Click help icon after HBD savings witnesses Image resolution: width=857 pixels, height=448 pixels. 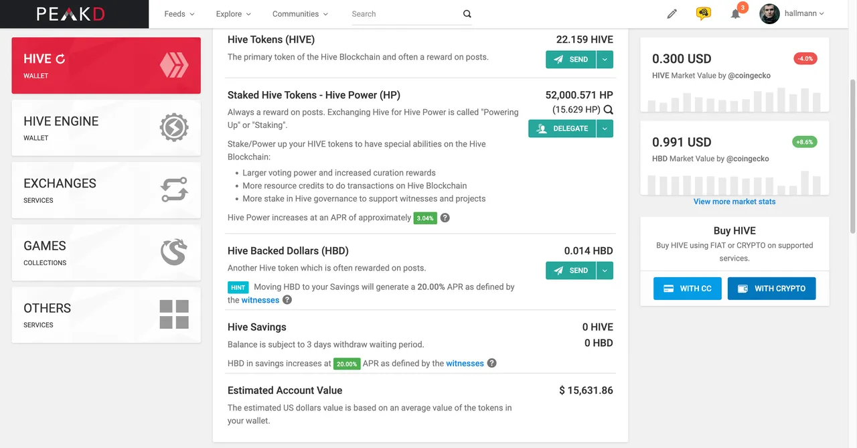[x=491, y=364]
